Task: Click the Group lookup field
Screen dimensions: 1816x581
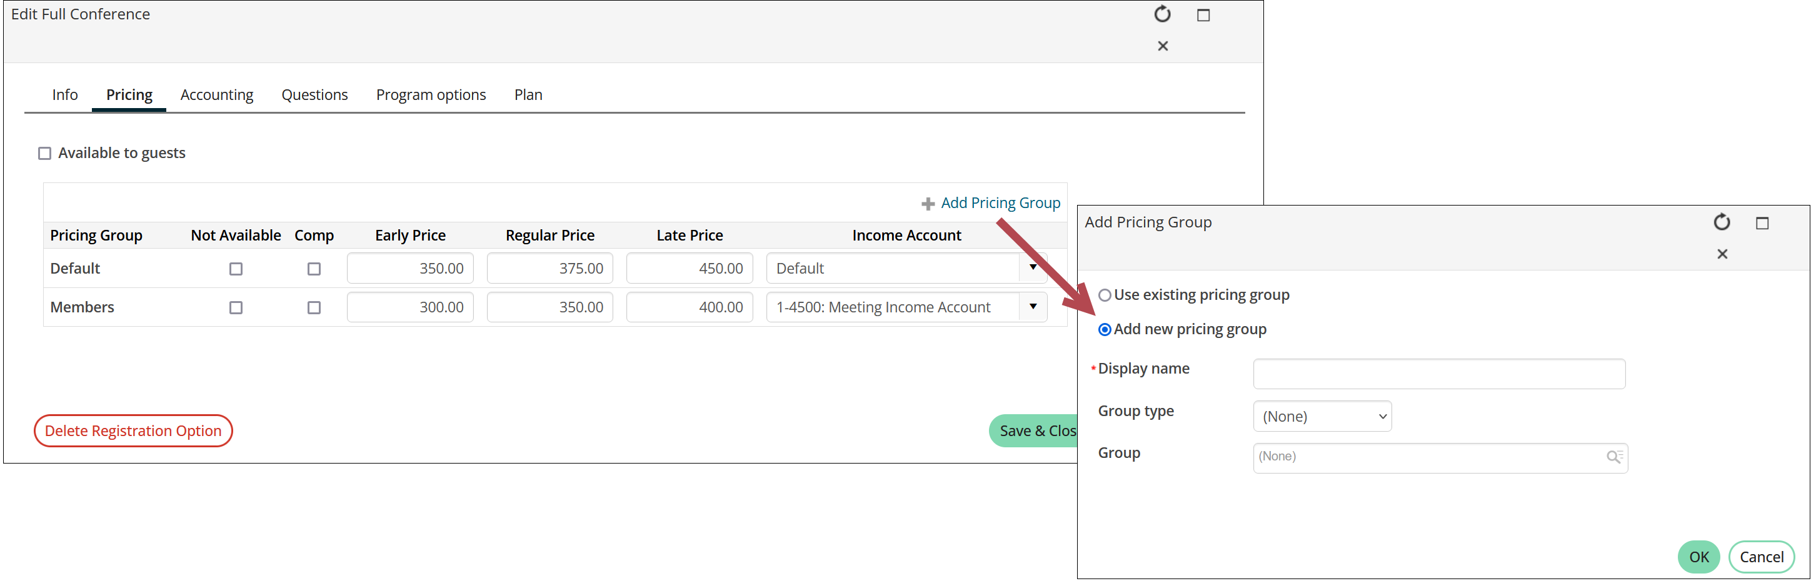Action: (x=1440, y=458)
